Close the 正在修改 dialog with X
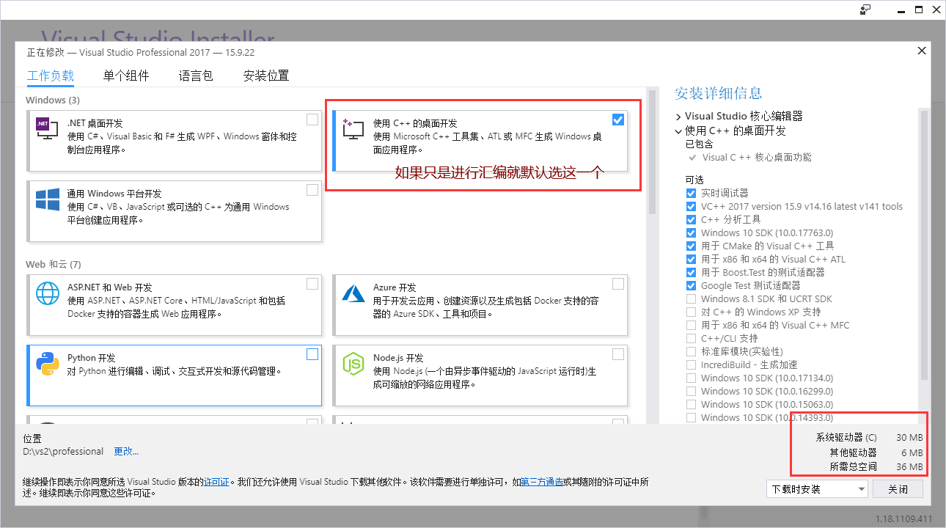 point(922,51)
